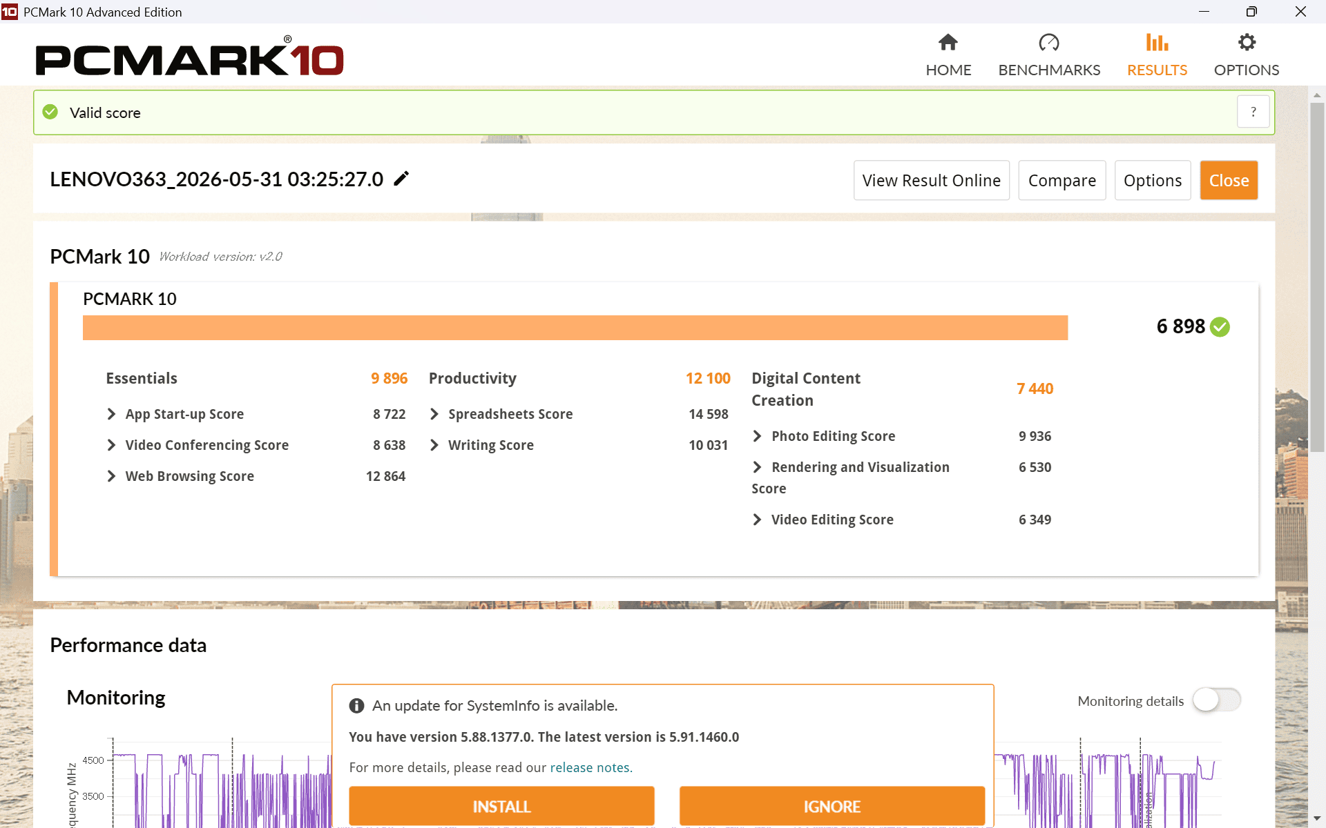Click the green check beside score 6 898
Image resolution: width=1326 pixels, height=828 pixels.
1220,326
